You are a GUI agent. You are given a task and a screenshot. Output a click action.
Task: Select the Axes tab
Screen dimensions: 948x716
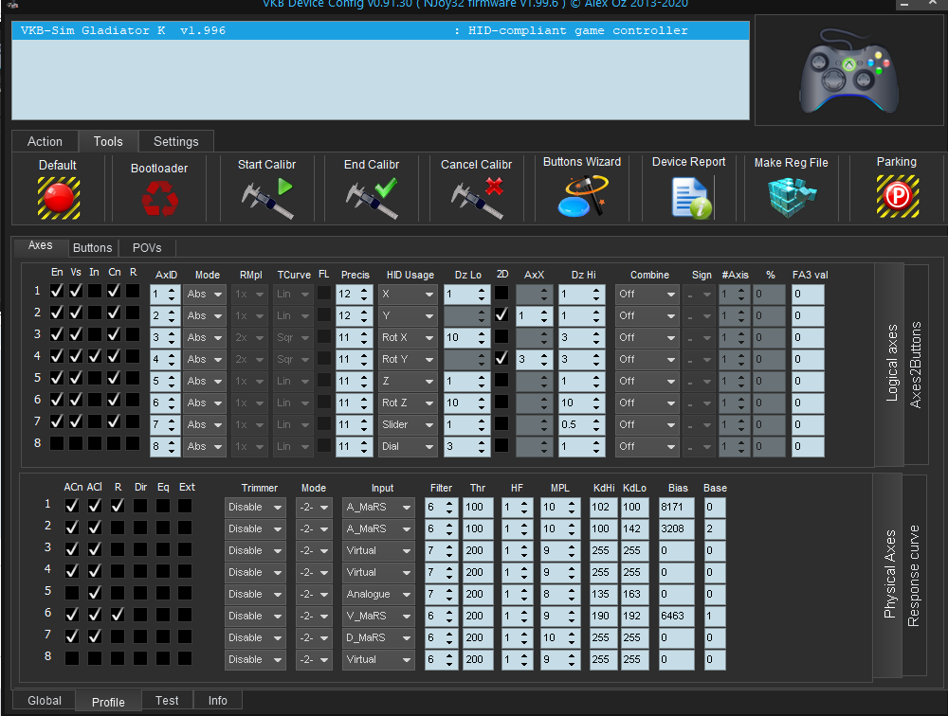[41, 245]
